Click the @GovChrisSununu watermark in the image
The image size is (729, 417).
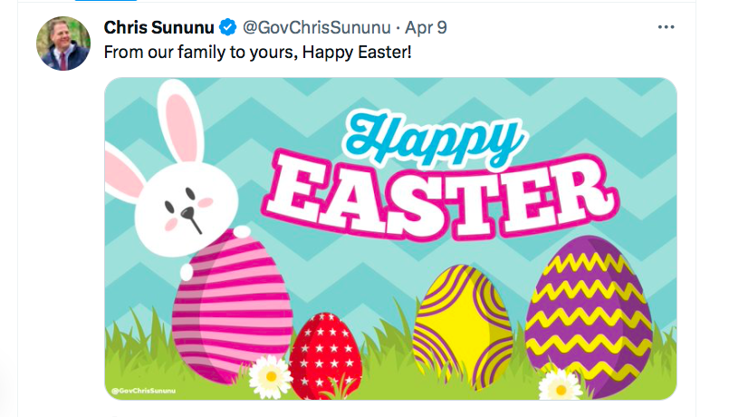pyautogui.click(x=142, y=390)
